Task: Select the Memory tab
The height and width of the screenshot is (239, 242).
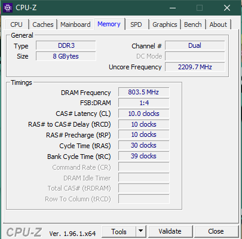Action: (x=109, y=24)
